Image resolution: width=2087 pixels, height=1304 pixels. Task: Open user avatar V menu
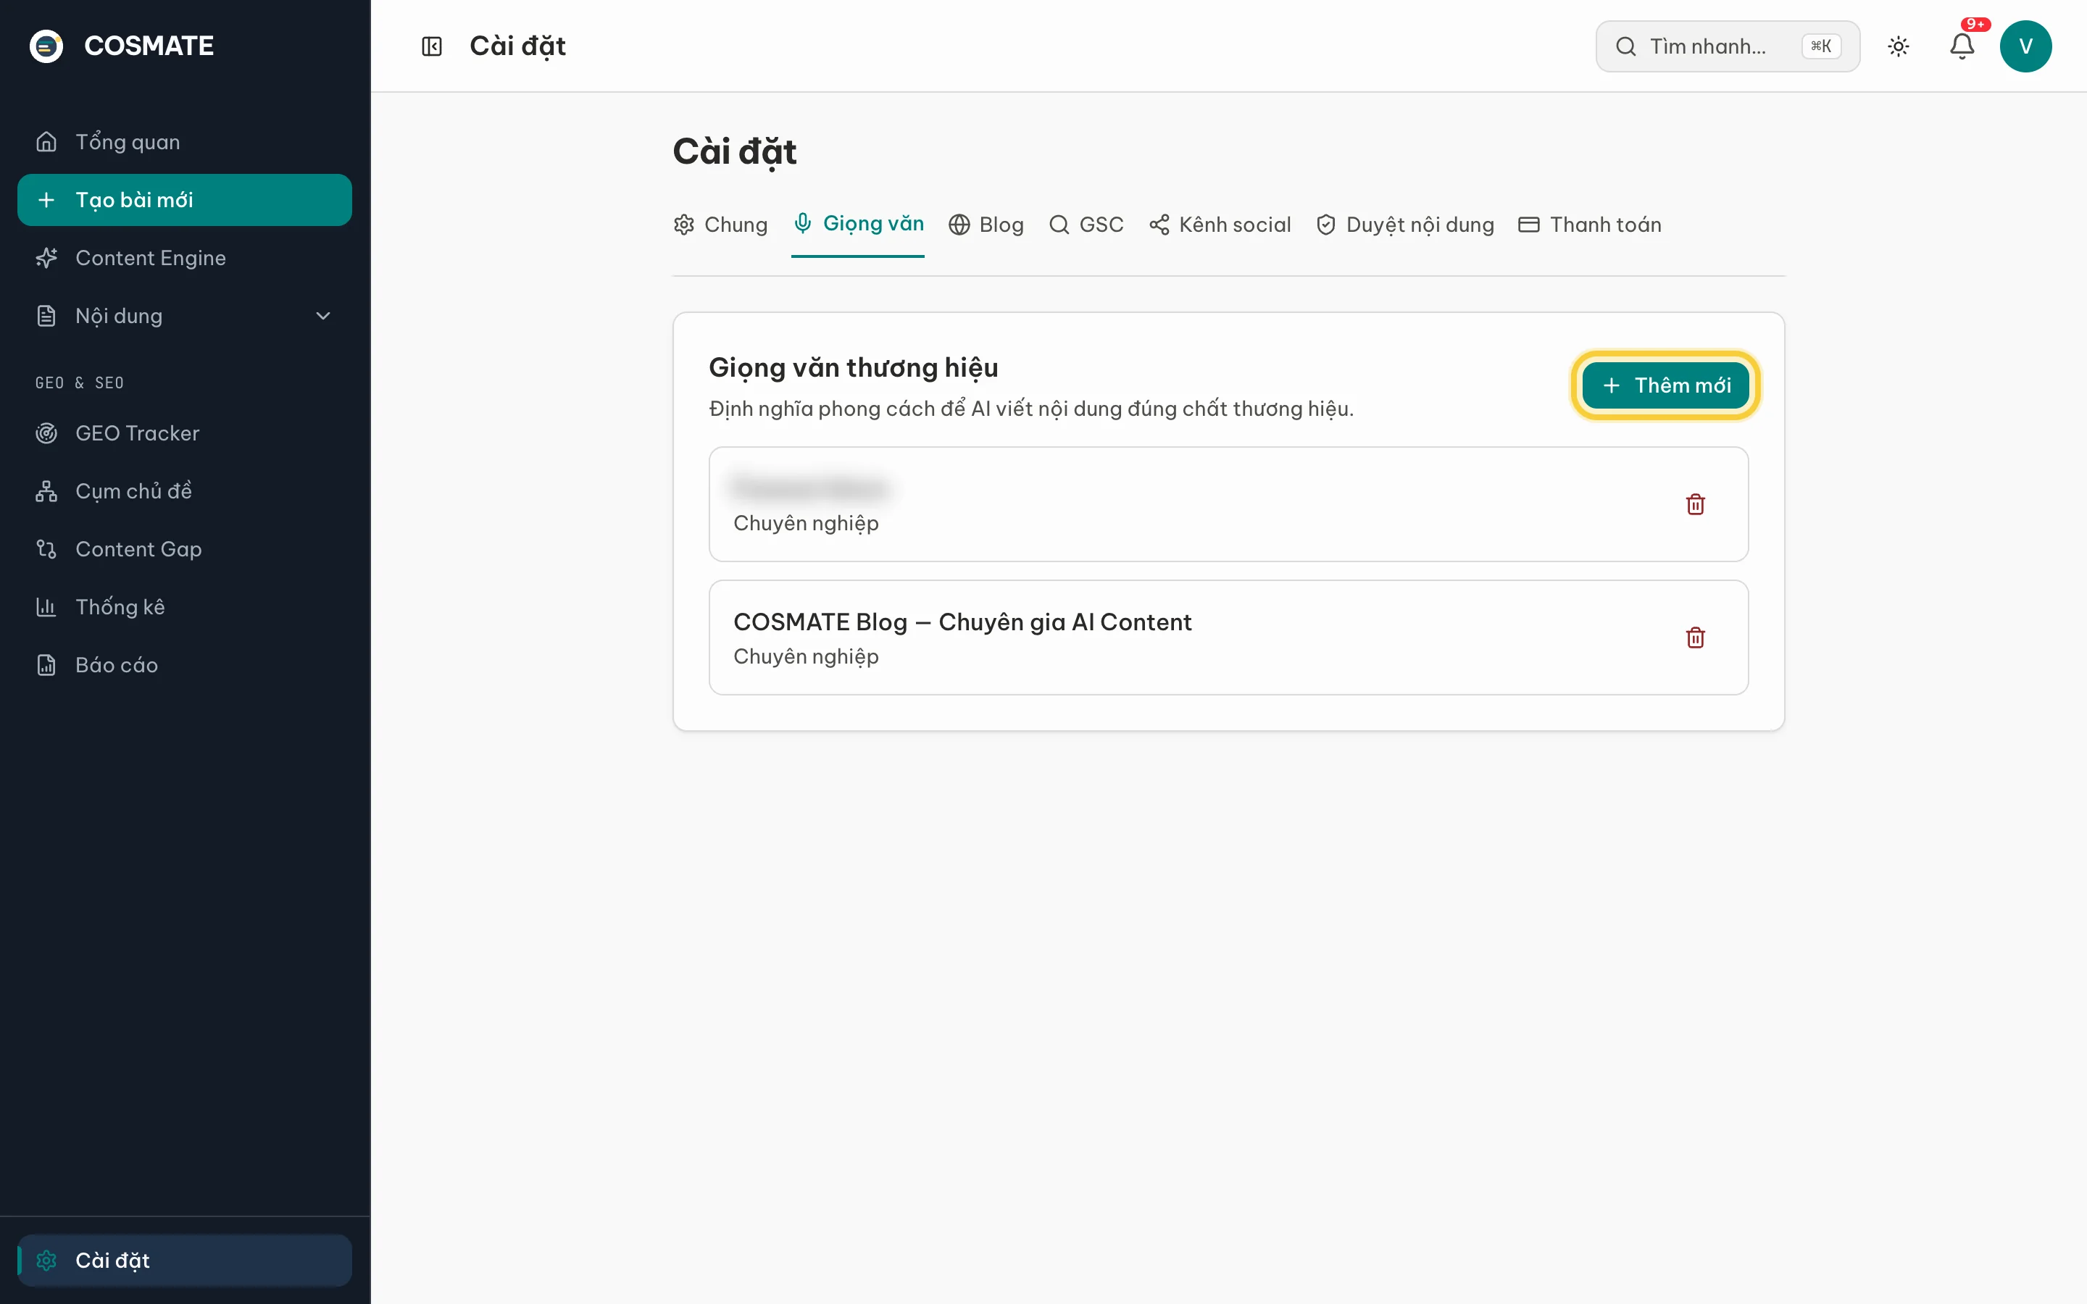2025,46
